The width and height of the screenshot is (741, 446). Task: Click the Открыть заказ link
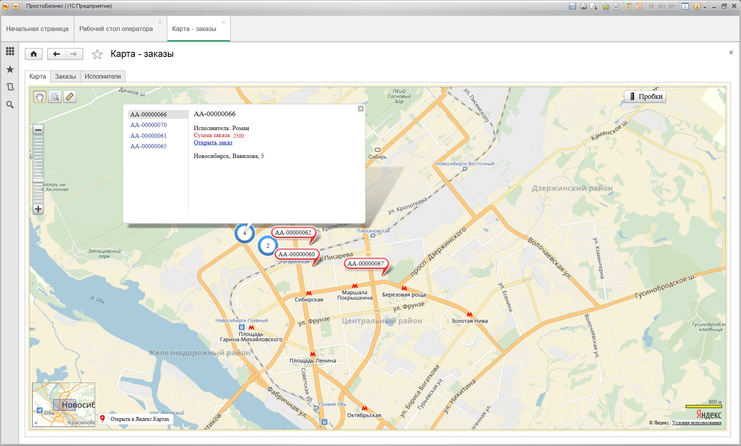point(213,142)
